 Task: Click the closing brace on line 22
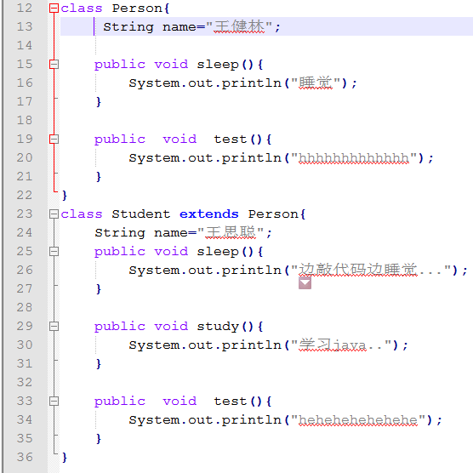(65, 196)
